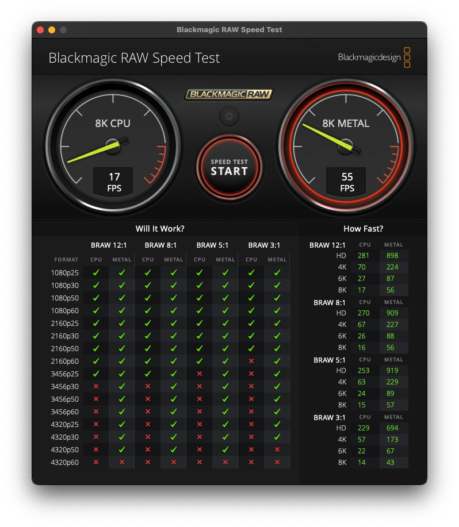The width and height of the screenshot is (459, 527).
Task: Click 4320p25 BRAW 8:1 METAL checkmark
Action: tap(174, 424)
